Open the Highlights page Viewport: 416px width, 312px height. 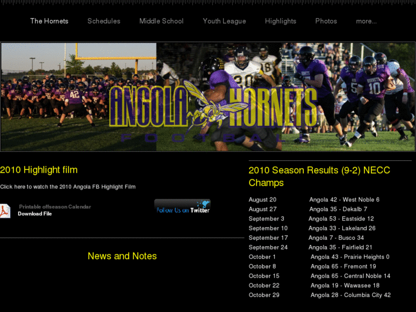coord(280,21)
